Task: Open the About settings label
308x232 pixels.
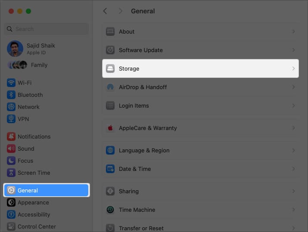Action: pyautogui.click(x=127, y=31)
